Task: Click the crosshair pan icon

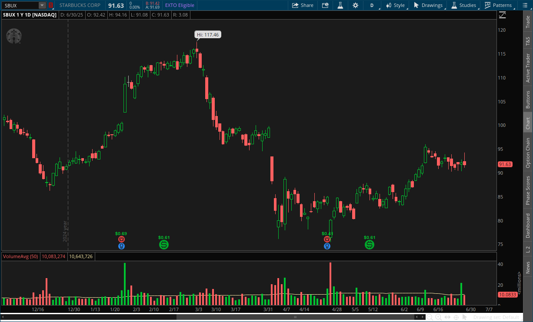Action: pyautogui.click(x=456, y=318)
